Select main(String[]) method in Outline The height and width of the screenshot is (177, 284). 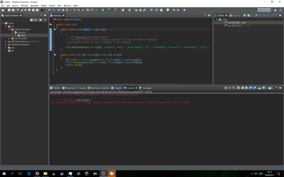point(236,23)
